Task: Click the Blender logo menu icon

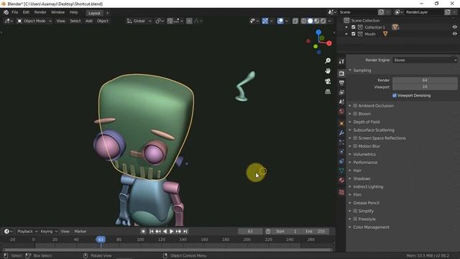Action: (6, 12)
